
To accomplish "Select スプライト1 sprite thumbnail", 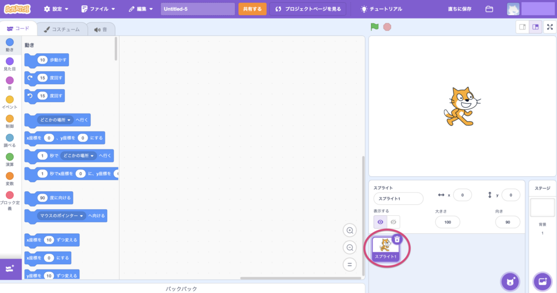I will tap(386, 249).
